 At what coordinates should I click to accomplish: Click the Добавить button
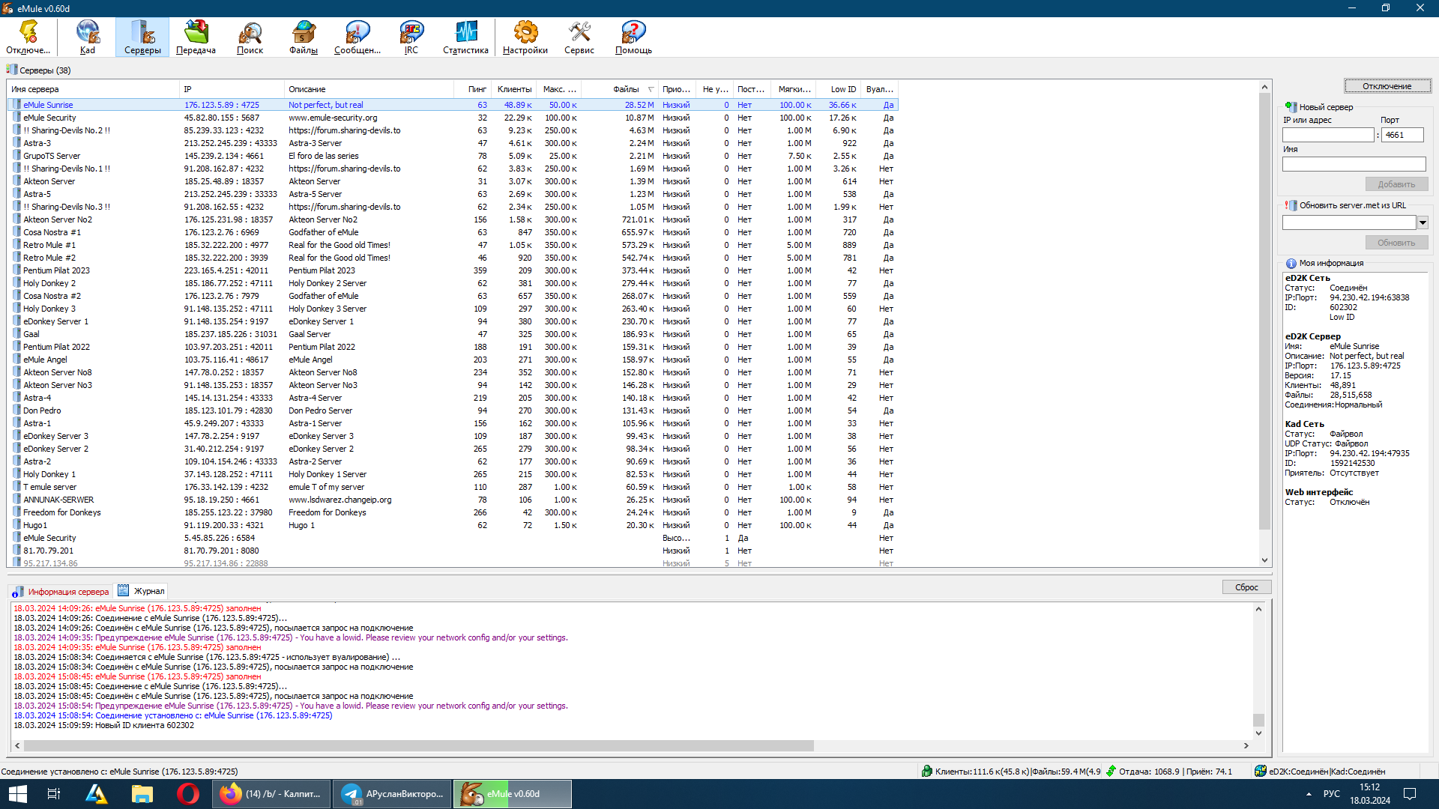(1396, 184)
